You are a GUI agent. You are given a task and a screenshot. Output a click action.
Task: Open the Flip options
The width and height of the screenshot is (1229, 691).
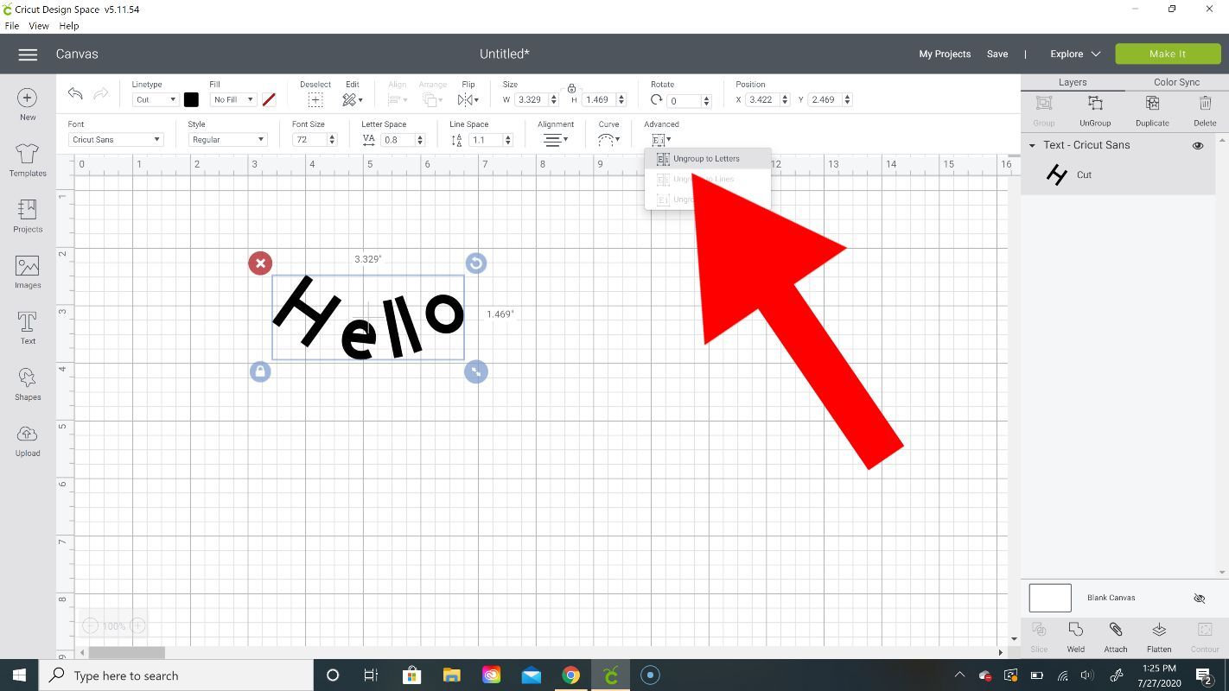[x=468, y=100]
